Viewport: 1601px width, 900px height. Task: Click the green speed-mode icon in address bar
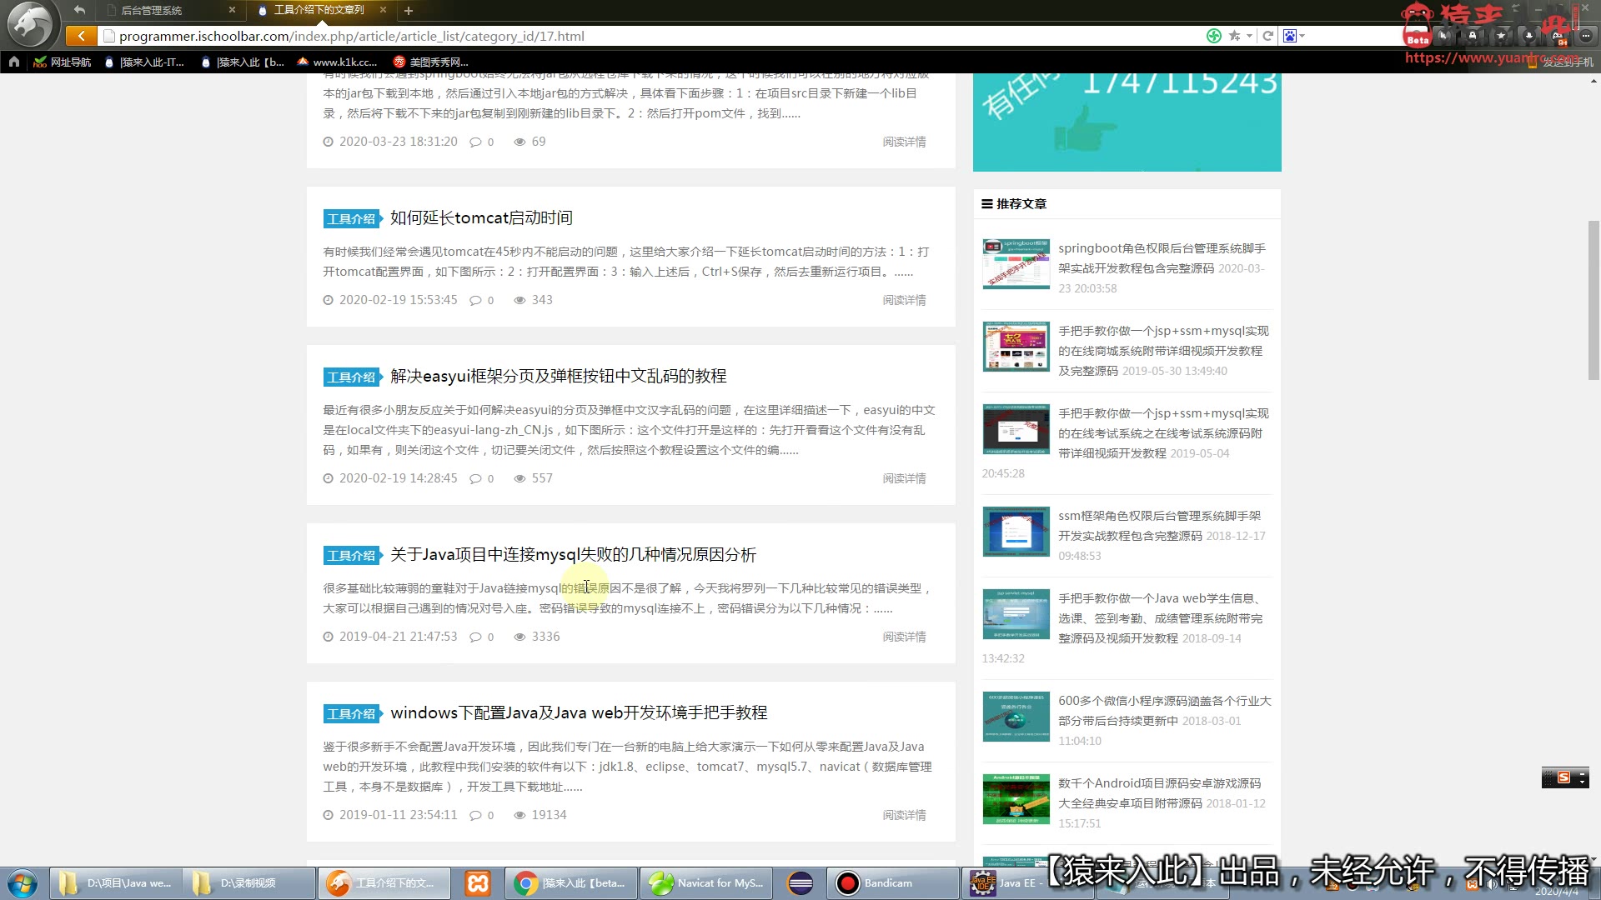[1214, 36]
